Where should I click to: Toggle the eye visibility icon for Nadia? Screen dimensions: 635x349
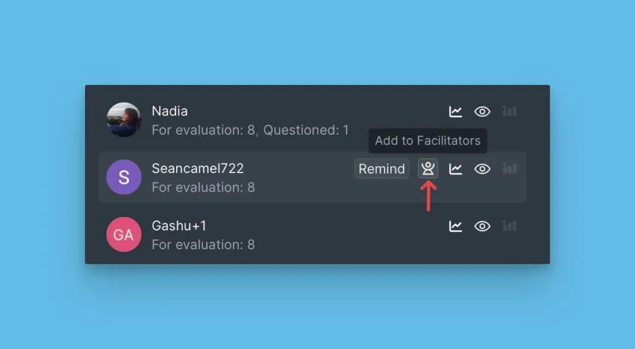tap(482, 112)
